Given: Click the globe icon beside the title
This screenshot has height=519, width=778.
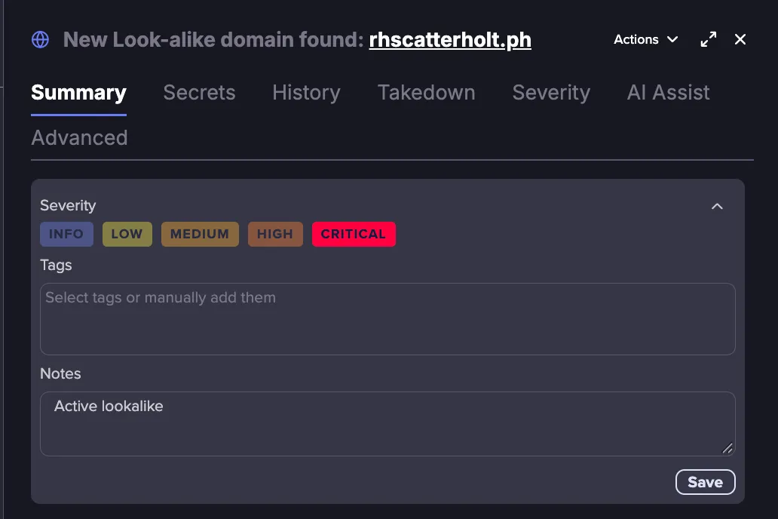Looking at the screenshot, I should pos(40,40).
